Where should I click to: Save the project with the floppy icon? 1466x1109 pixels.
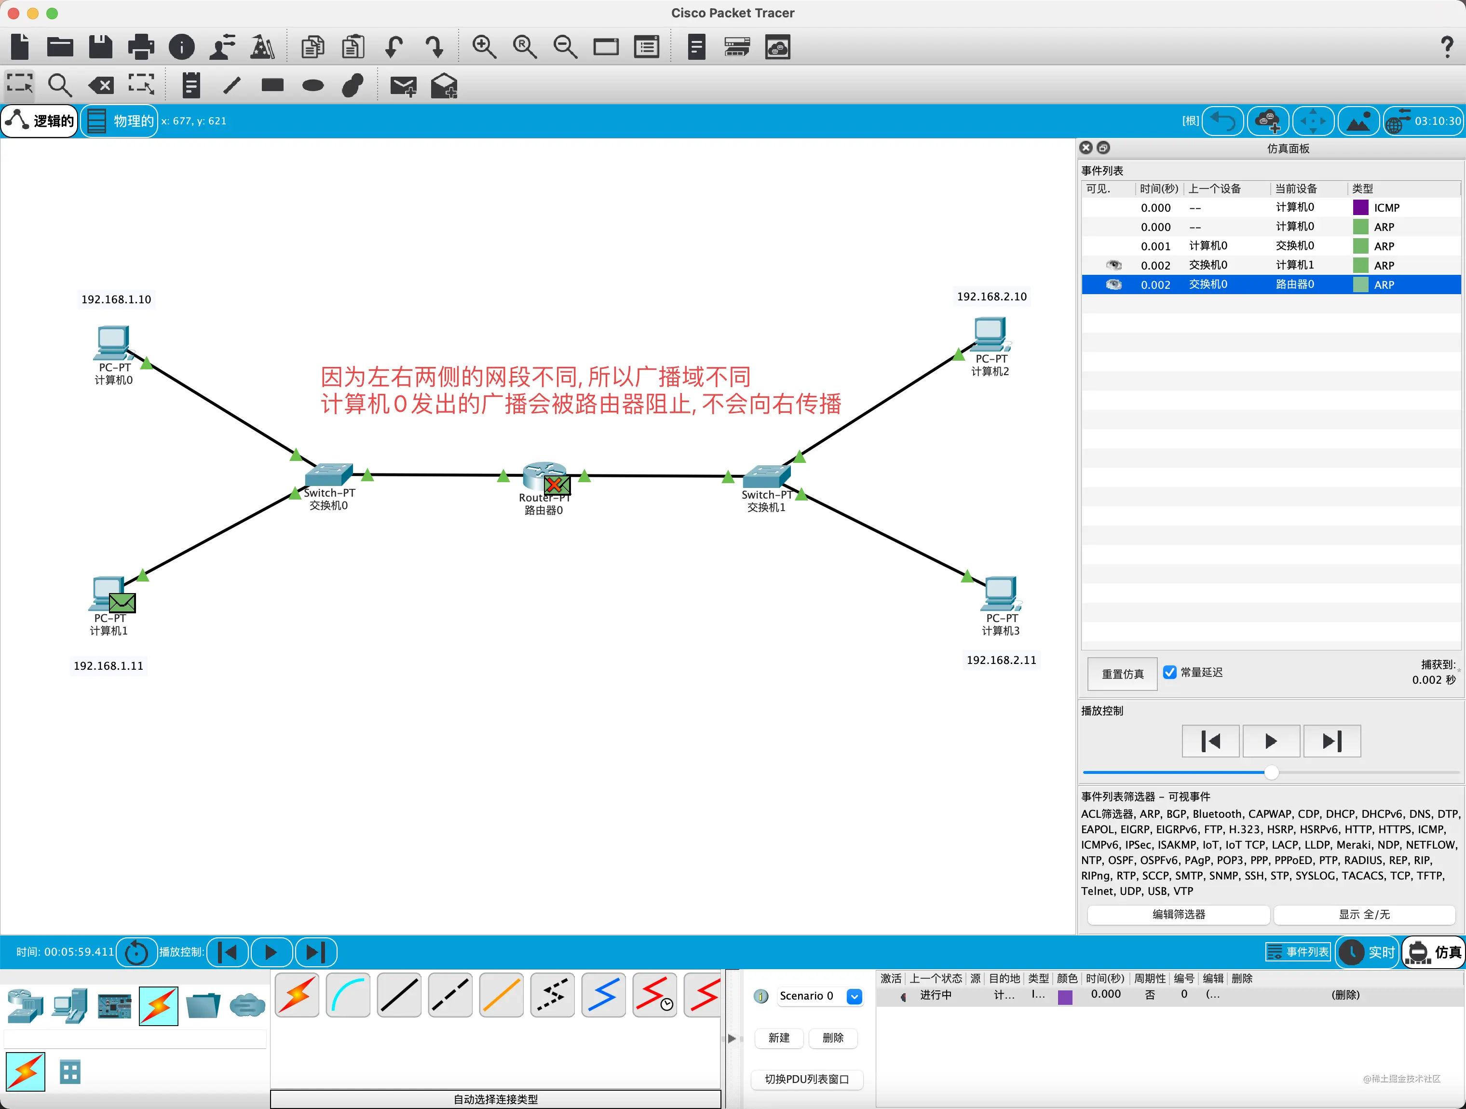[x=101, y=47]
